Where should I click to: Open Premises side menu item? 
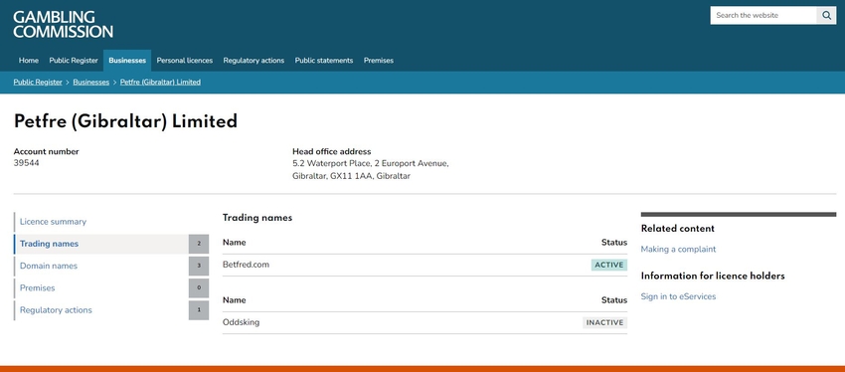111,287
